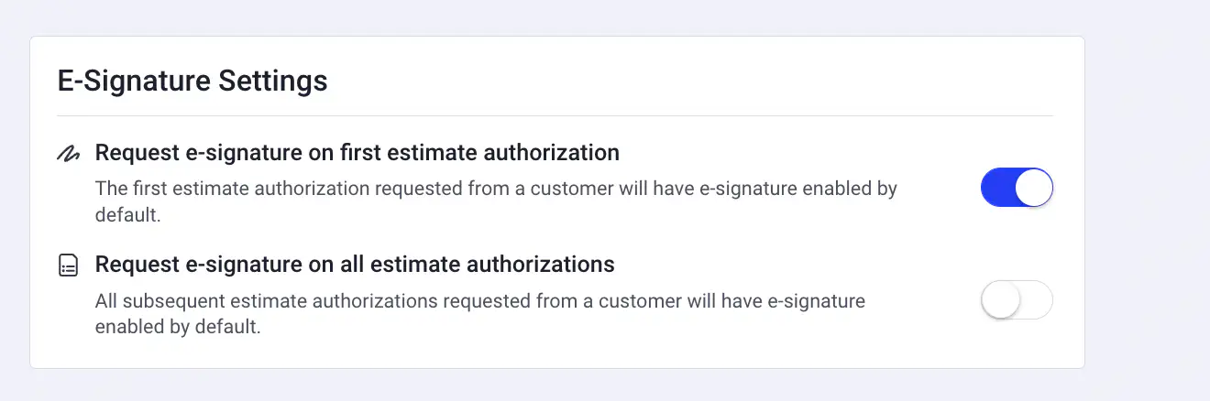The width and height of the screenshot is (1210, 401).
Task: Click 'enabled by default.' in second description
Action: point(178,327)
